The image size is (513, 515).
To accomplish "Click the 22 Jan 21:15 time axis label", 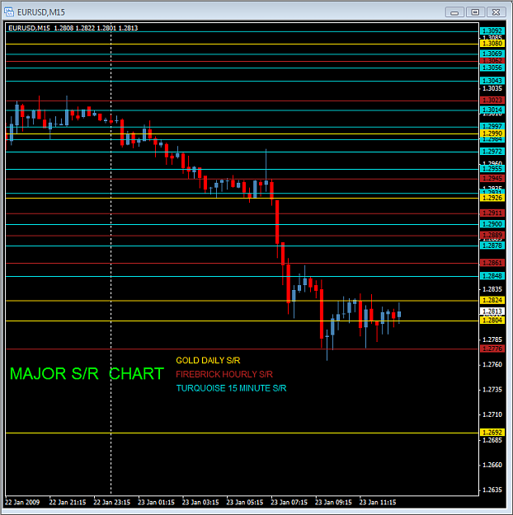I will (68, 503).
